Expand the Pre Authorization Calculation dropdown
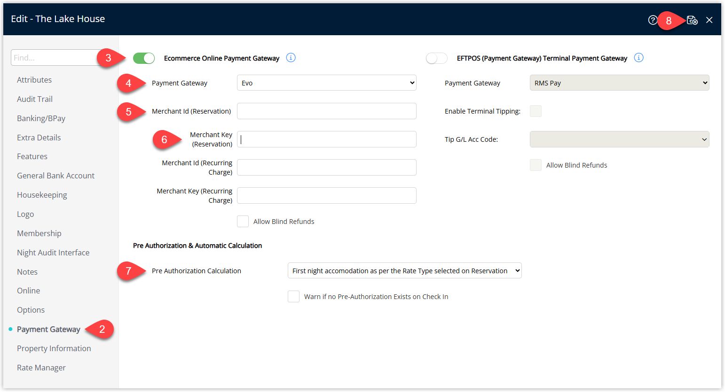The image size is (725, 392). click(404, 271)
